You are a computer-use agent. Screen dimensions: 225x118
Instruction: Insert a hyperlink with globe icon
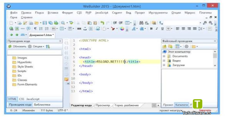coord(11,29)
